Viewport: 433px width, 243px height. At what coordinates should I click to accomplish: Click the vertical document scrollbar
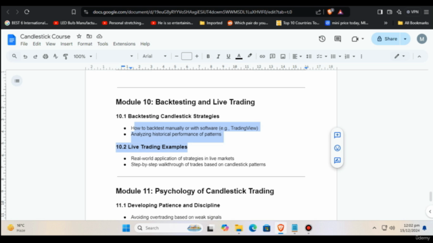pos(430,196)
